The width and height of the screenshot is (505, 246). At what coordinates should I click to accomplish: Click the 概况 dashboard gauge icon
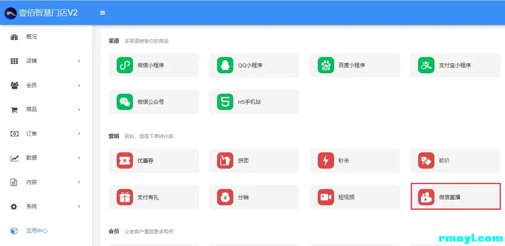tap(14, 37)
